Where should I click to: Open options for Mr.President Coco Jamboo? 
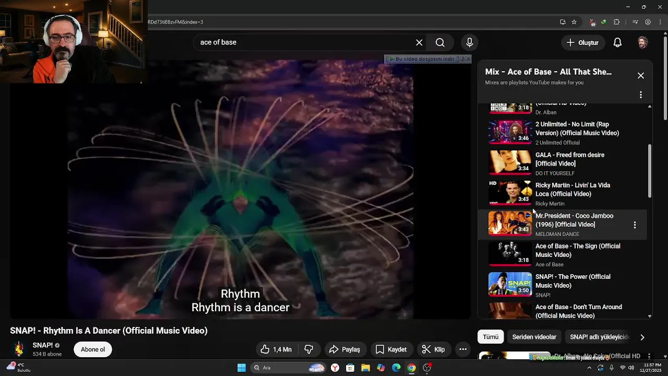tap(635, 225)
